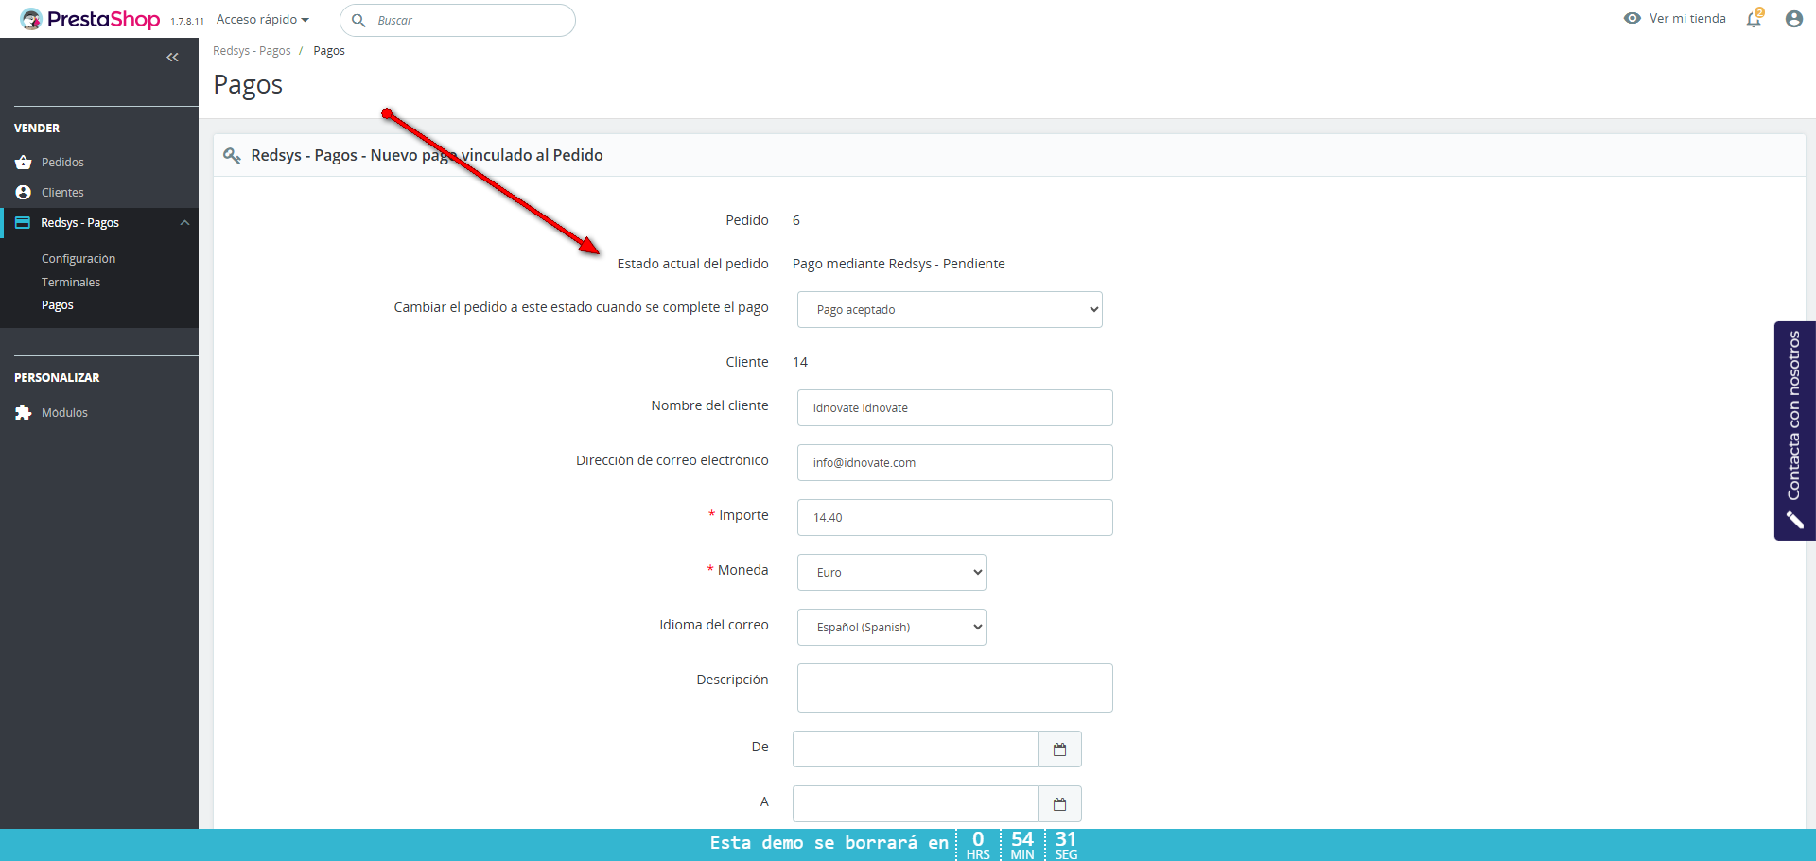Click Redsys - Pagos breadcrumb link
Image resolution: width=1816 pixels, height=861 pixels.
tap(252, 51)
